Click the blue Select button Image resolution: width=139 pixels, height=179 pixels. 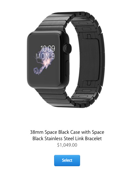click(67, 160)
